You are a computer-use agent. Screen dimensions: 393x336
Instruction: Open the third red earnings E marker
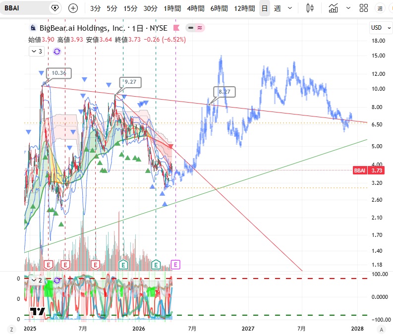pos(95,265)
